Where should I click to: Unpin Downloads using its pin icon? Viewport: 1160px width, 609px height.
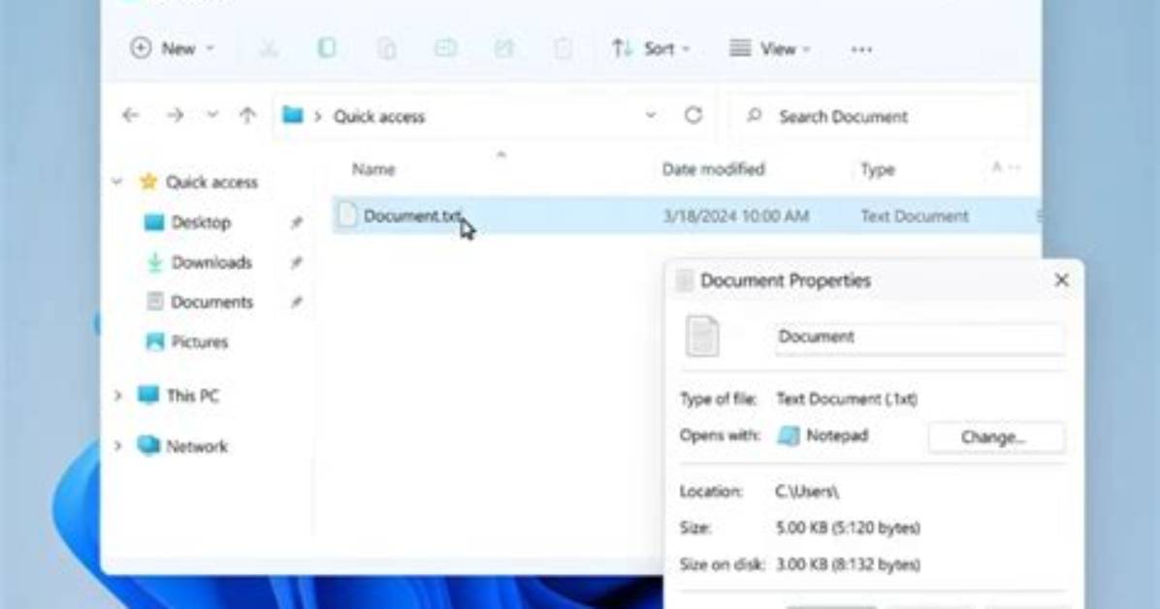pyautogui.click(x=297, y=262)
